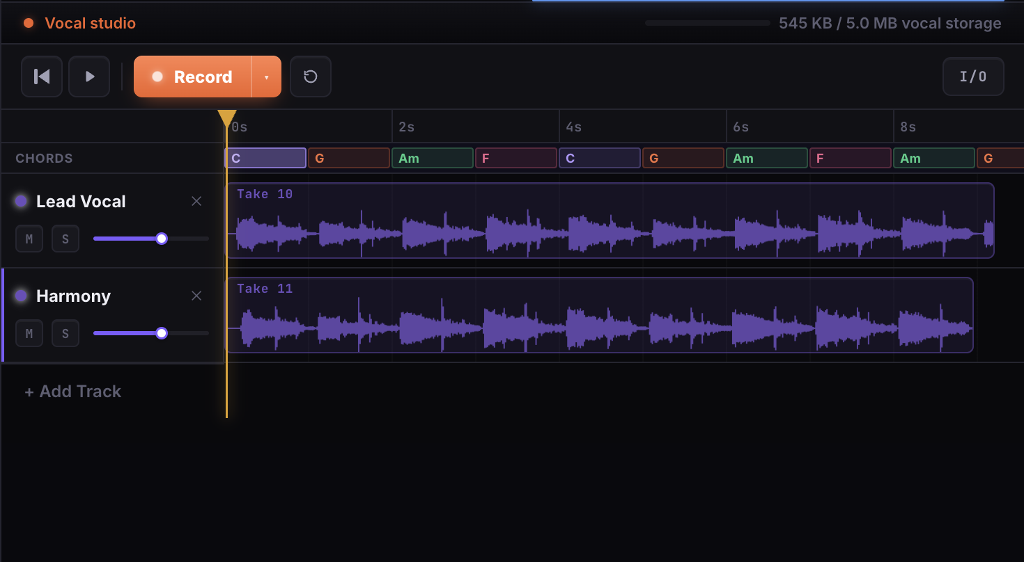Click the skip-to-start transport button

point(42,77)
